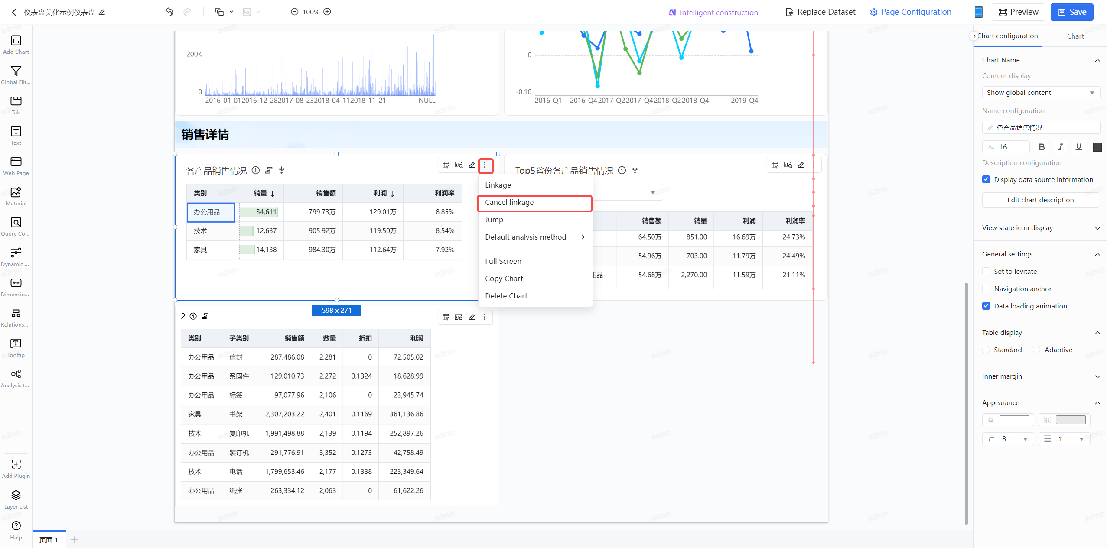Save the dashboard
This screenshot has width=1107, height=548.
[1072, 12]
